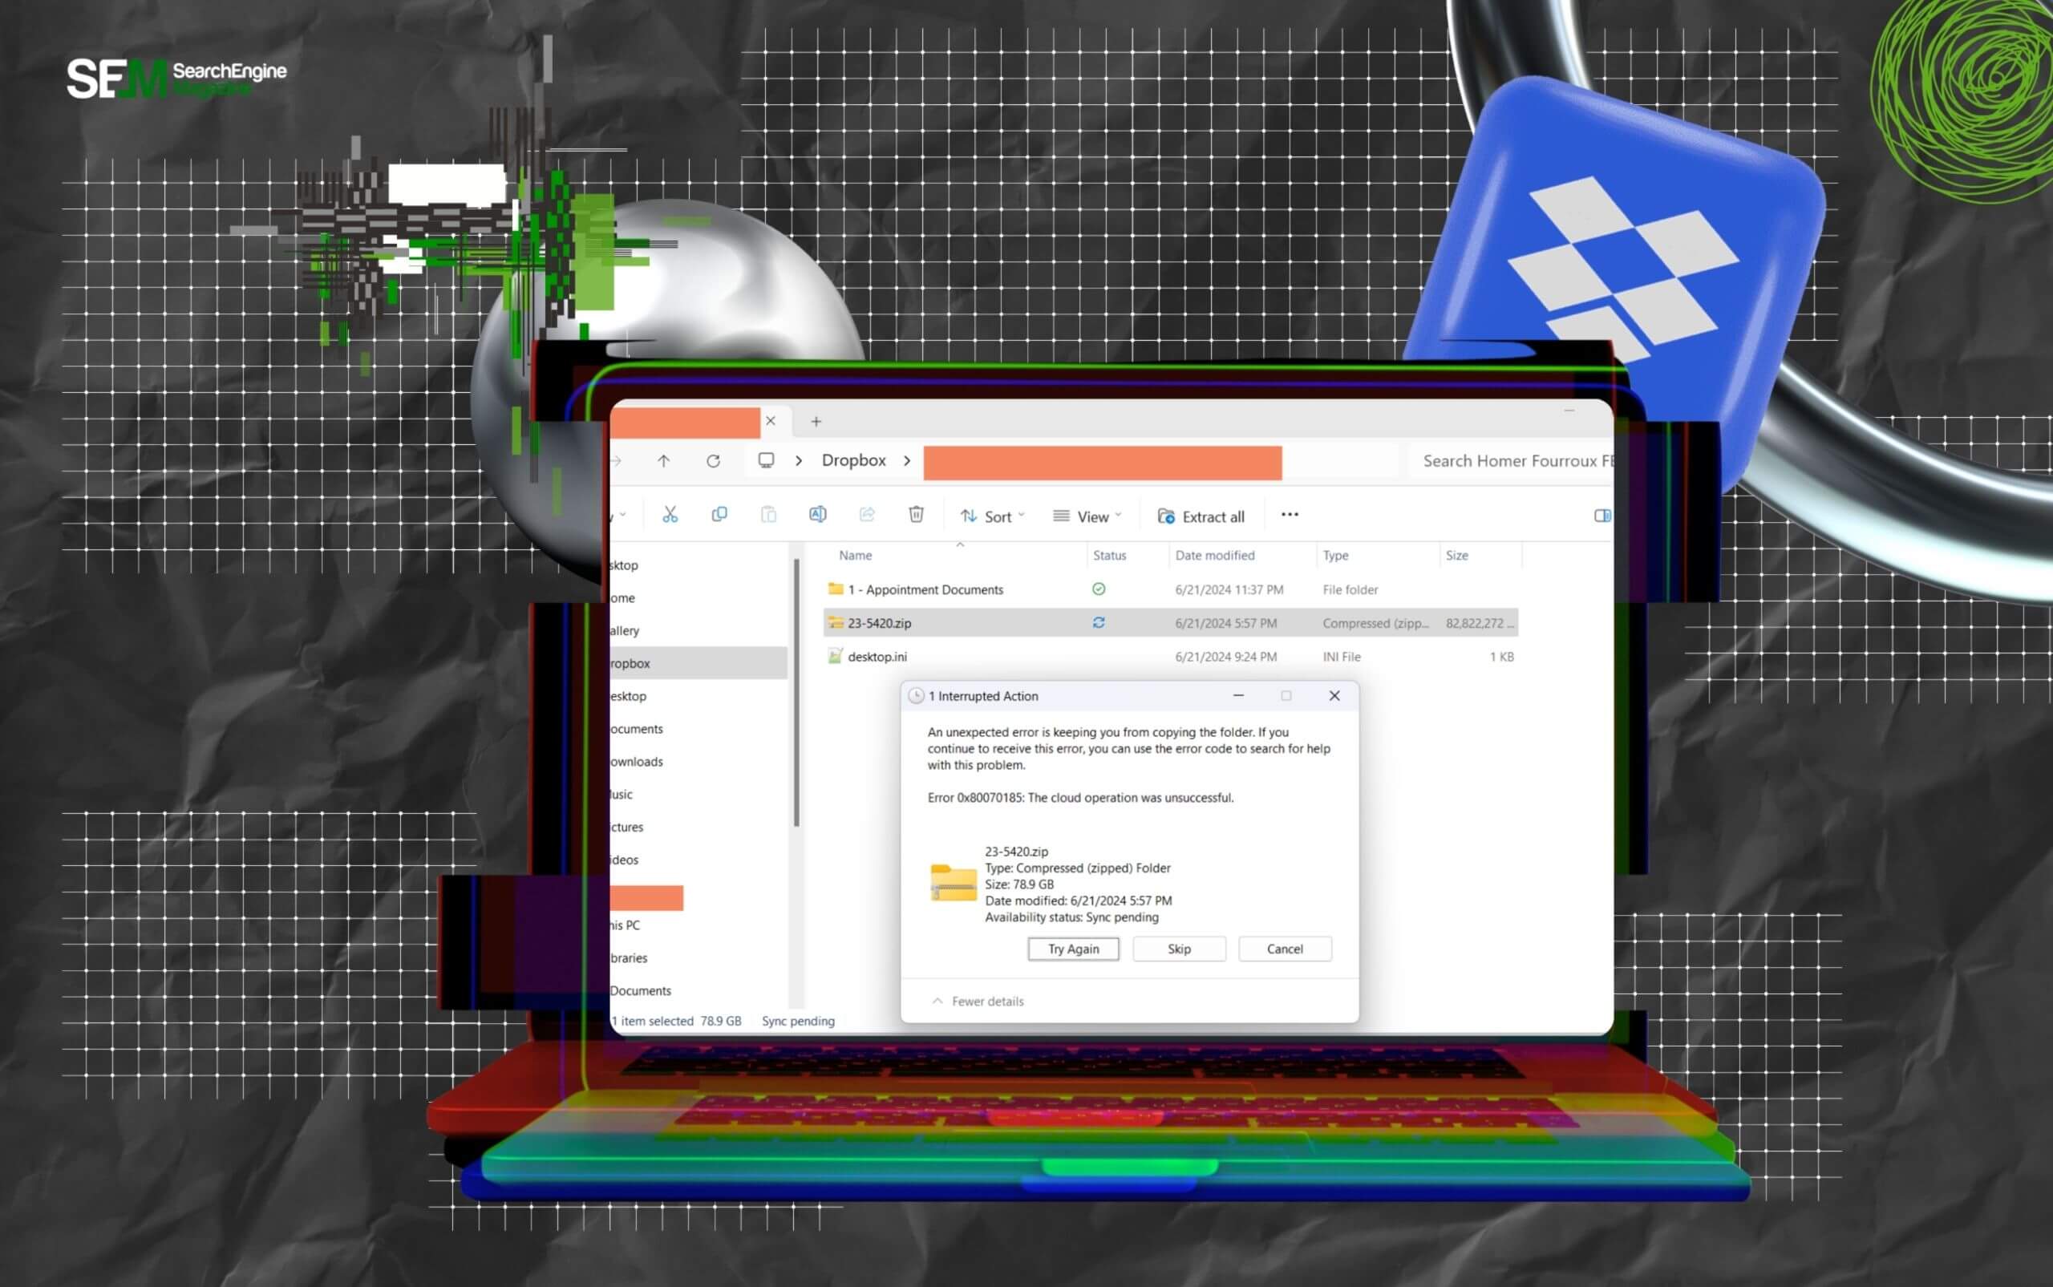The width and height of the screenshot is (2053, 1287).
Task: Click the Rename icon
Action: click(818, 514)
